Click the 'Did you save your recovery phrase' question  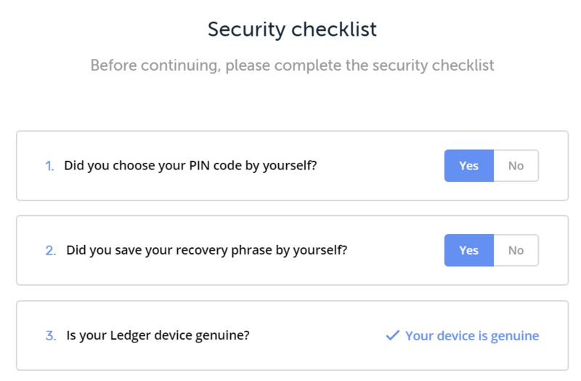pyautogui.click(x=207, y=250)
